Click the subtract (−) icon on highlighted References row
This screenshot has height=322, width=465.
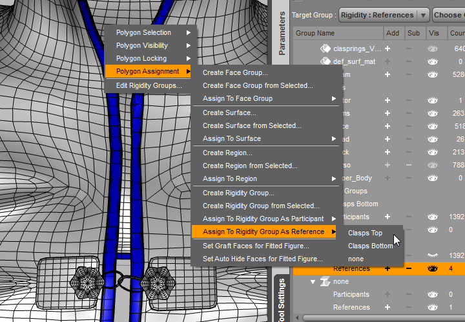409,268
